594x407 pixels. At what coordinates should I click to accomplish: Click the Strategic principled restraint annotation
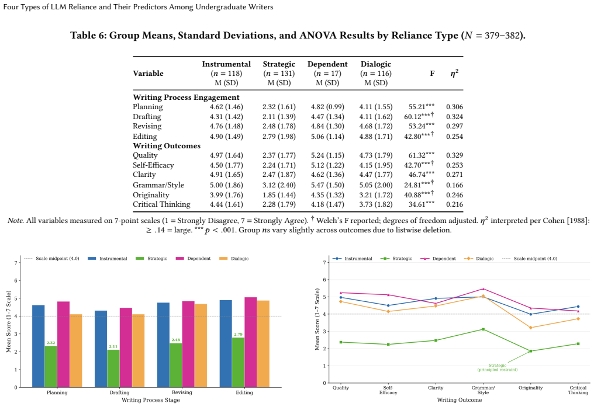(x=498, y=367)
